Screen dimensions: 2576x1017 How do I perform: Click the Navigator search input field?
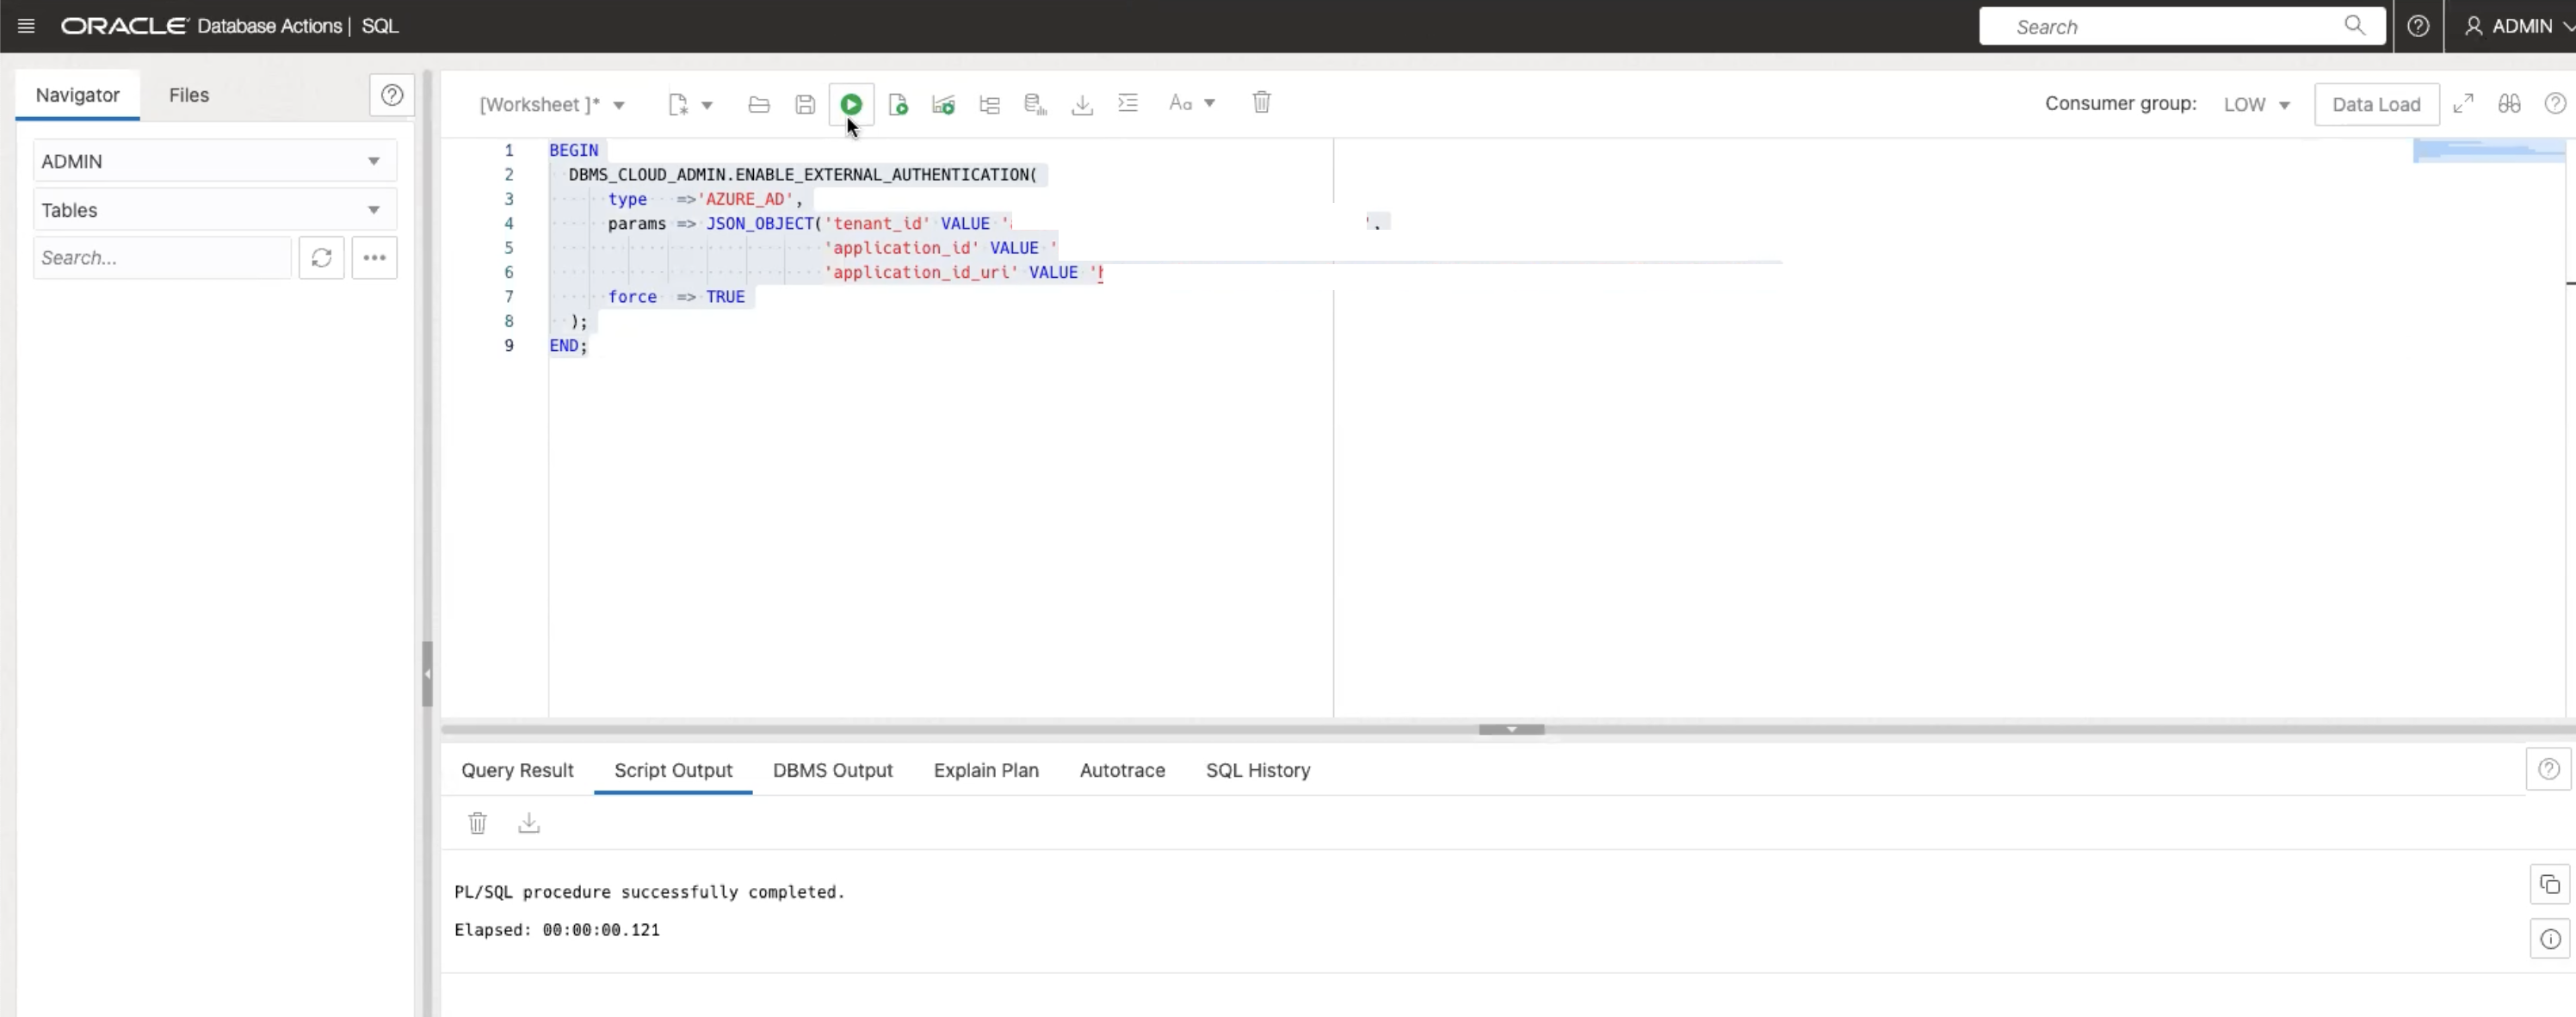click(162, 258)
